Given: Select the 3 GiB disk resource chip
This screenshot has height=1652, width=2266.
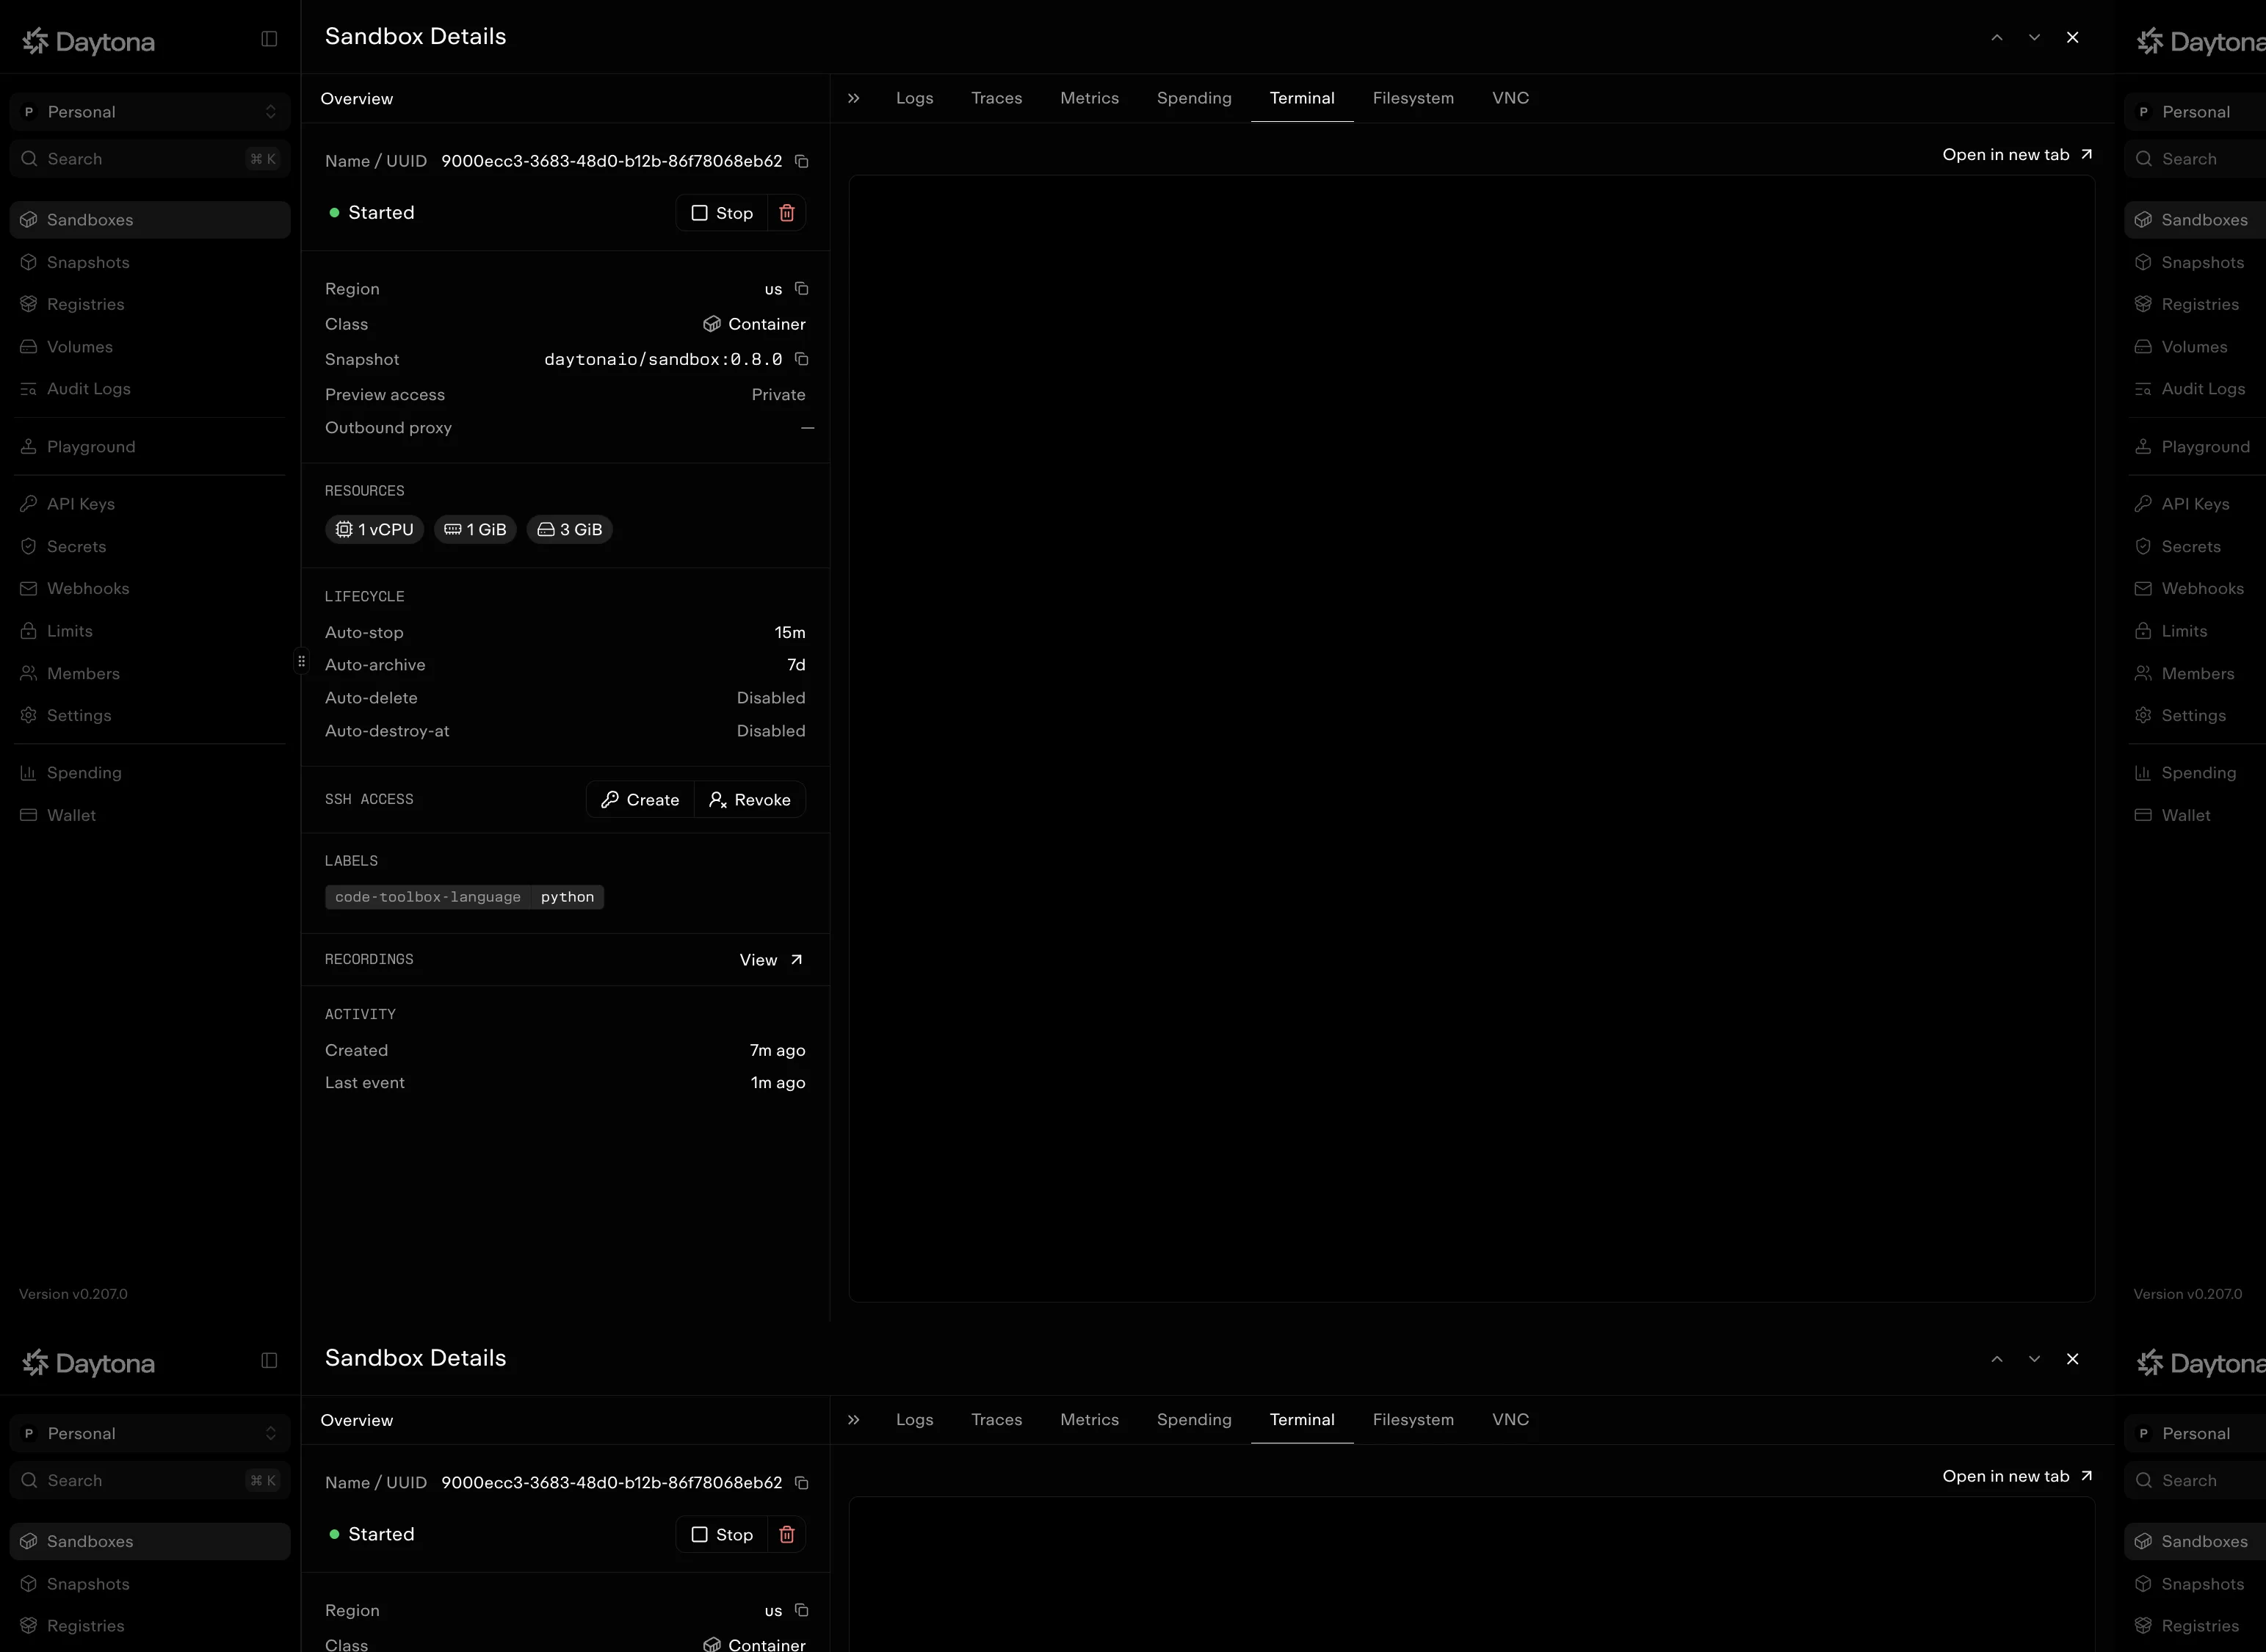Looking at the screenshot, I should [x=570, y=530].
